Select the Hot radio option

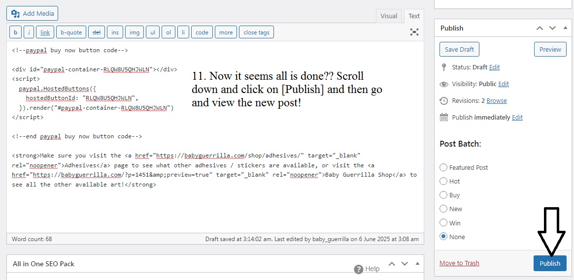[443, 181]
